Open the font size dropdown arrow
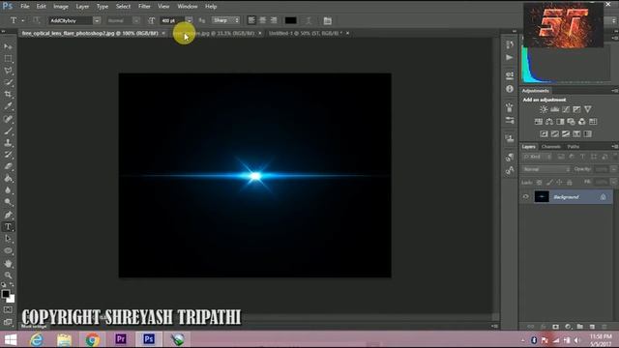This screenshot has width=619, height=348. pos(190,20)
